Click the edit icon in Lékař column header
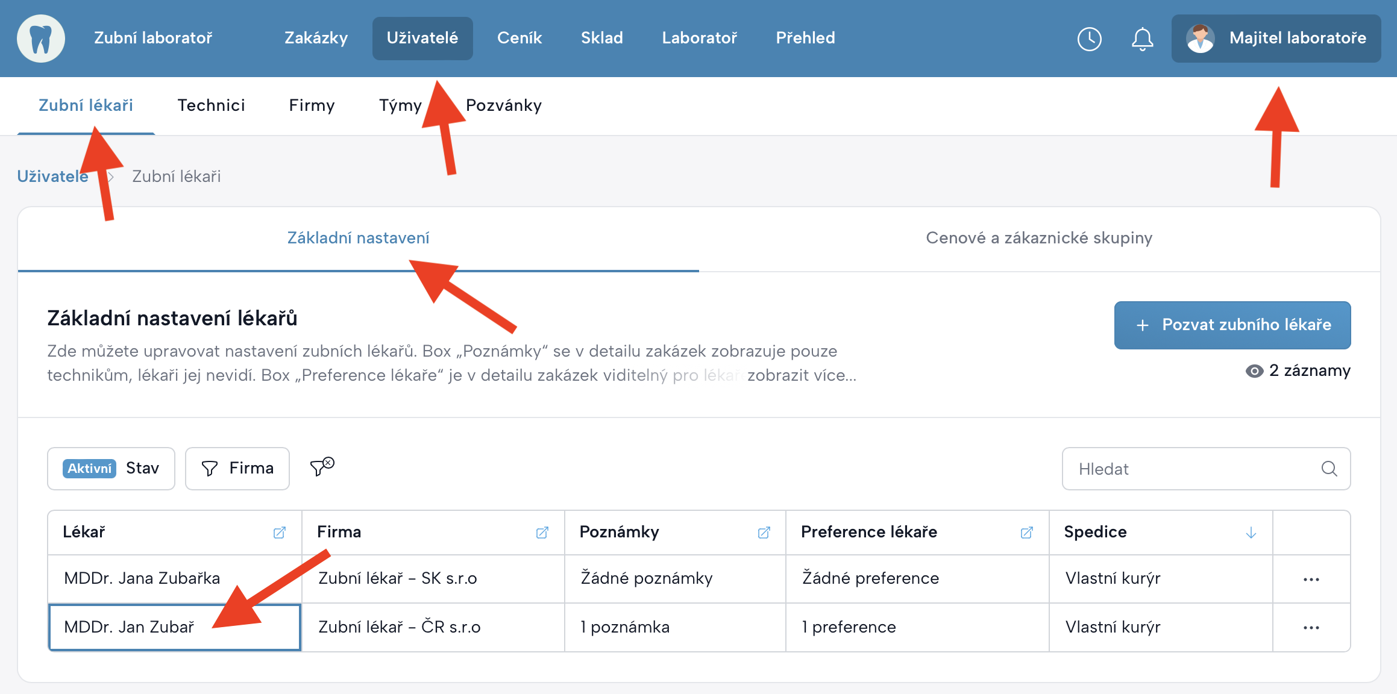This screenshot has width=1397, height=694. [280, 533]
